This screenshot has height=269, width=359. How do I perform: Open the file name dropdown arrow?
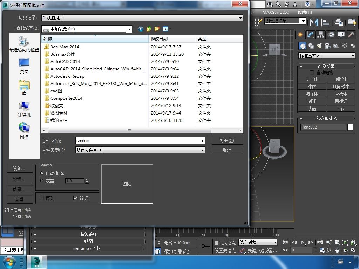pos(202,141)
